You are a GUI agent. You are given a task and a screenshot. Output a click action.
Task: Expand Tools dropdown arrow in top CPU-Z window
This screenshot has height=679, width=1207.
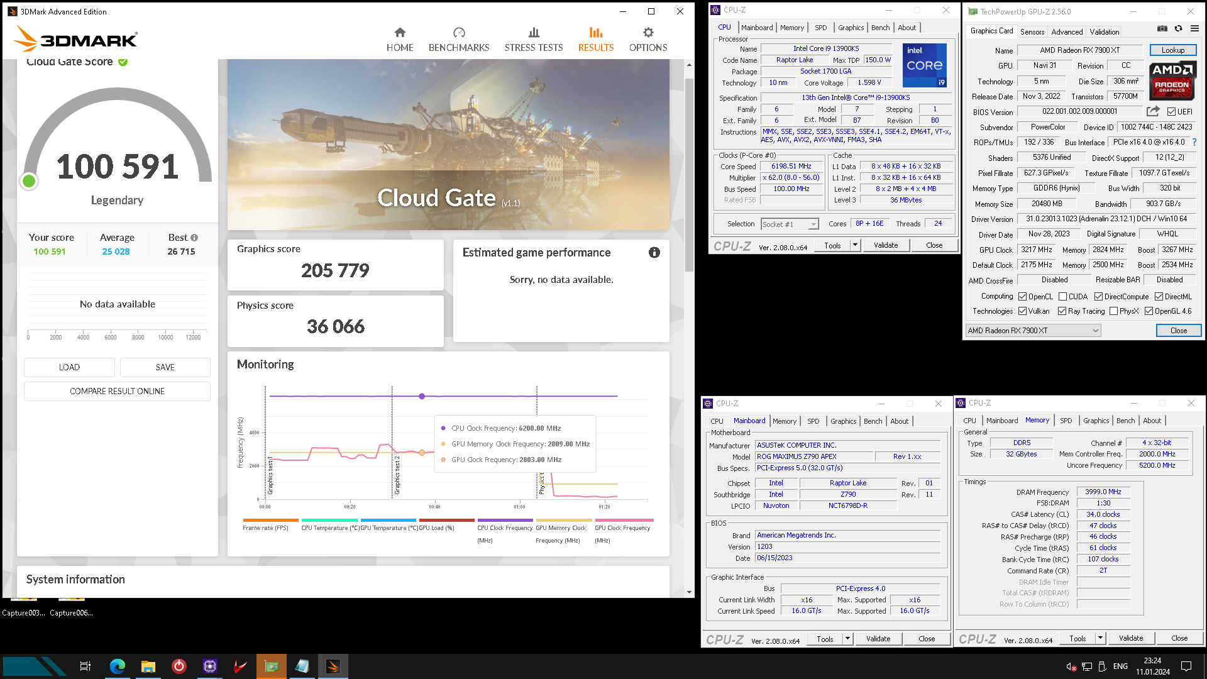pos(855,245)
